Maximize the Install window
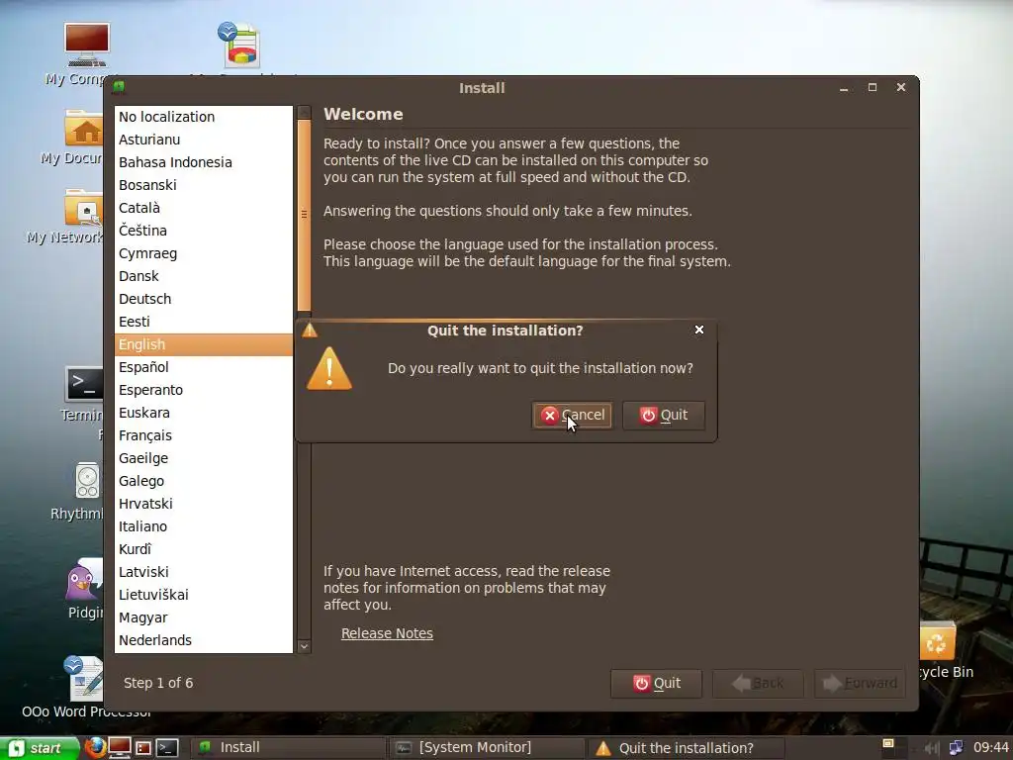 [x=873, y=87]
